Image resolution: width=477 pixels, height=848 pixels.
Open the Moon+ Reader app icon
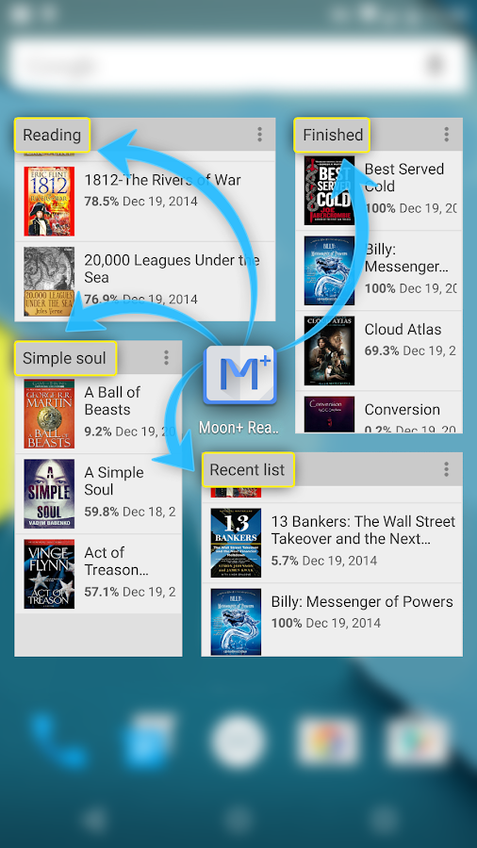[239, 375]
